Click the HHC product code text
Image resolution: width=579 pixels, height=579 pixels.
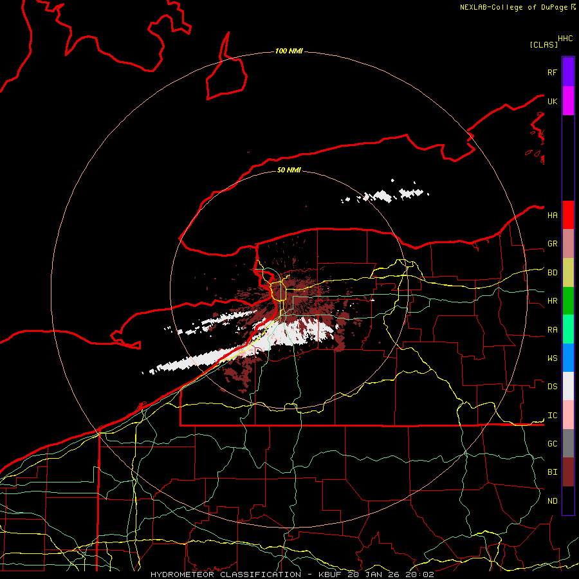point(565,39)
